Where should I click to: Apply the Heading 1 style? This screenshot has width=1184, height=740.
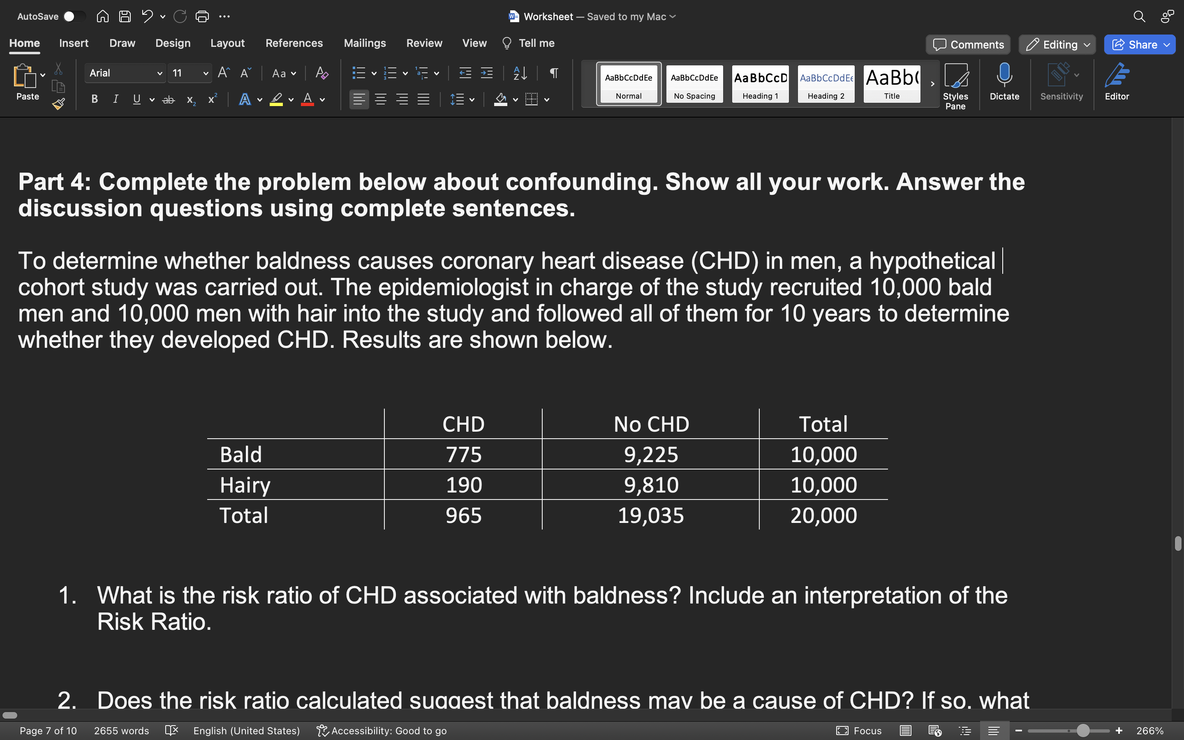[x=760, y=83]
